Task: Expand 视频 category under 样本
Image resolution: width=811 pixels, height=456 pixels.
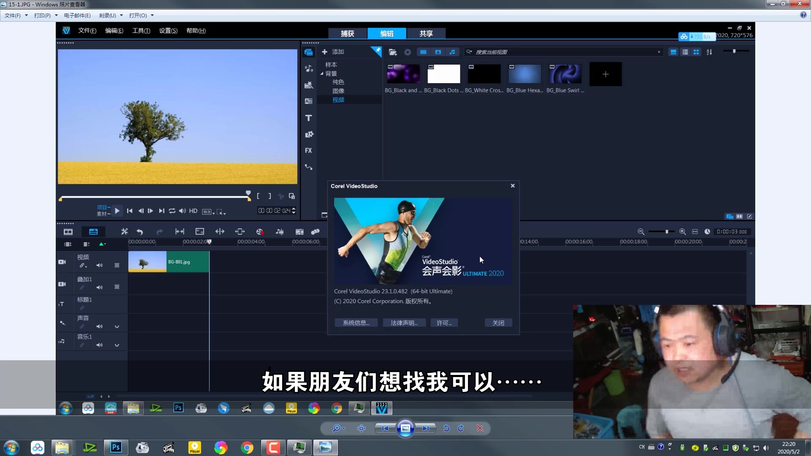Action: (x=338, y=100)
